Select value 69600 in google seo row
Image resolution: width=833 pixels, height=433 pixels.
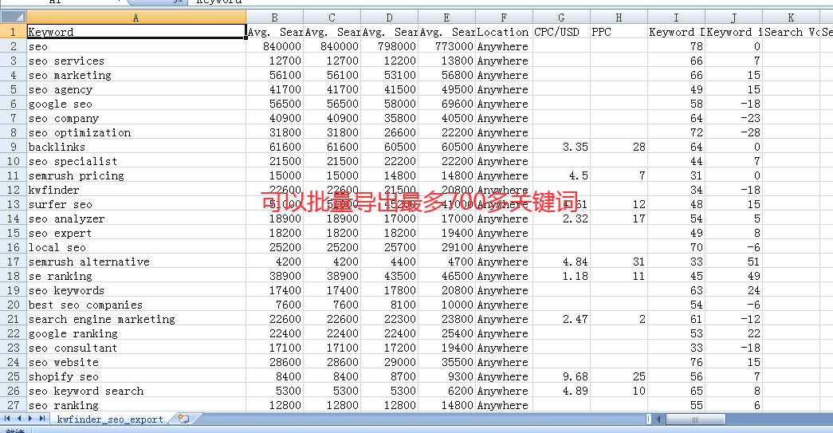click(x=446, y=104)
